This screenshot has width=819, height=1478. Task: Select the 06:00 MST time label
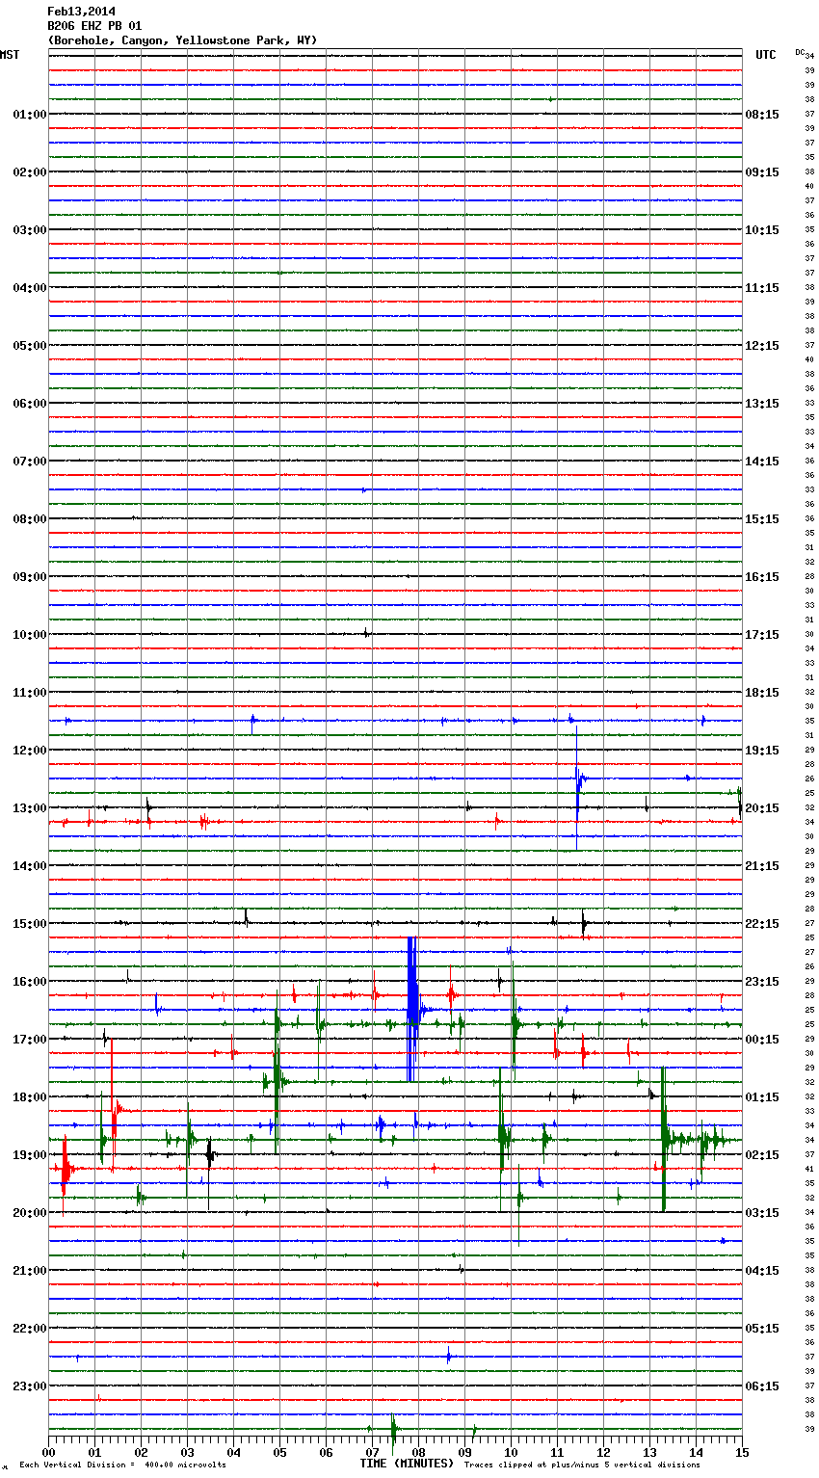(x=29, y=404)
